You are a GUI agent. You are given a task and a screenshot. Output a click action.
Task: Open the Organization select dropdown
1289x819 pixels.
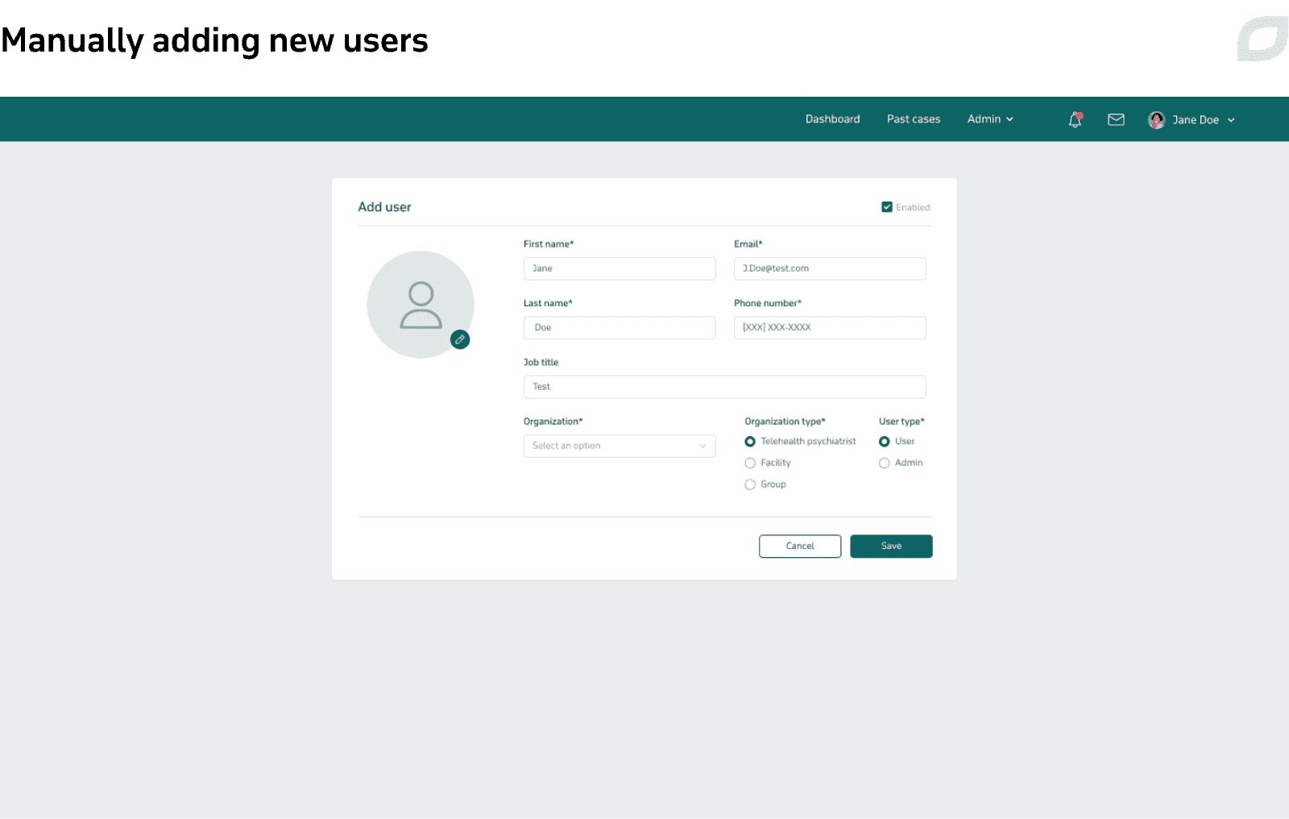click(620, 446)
